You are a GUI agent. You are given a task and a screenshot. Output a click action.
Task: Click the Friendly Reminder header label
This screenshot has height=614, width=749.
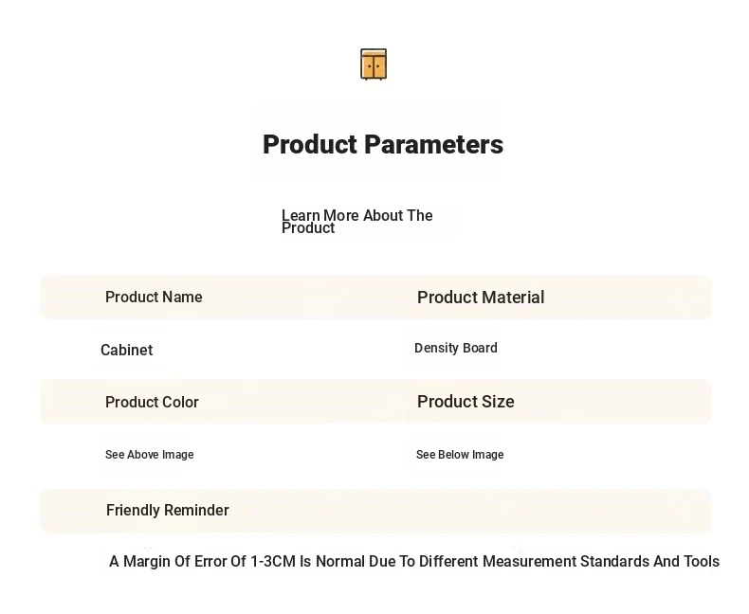pos(168,510)
